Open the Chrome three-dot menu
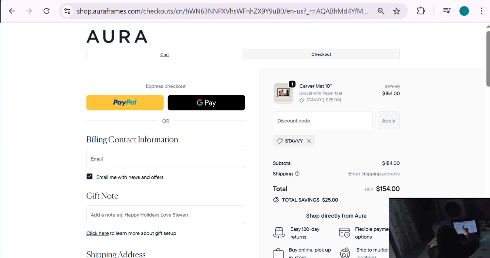The height and width of the screenshot is (258, 490). 482,11
